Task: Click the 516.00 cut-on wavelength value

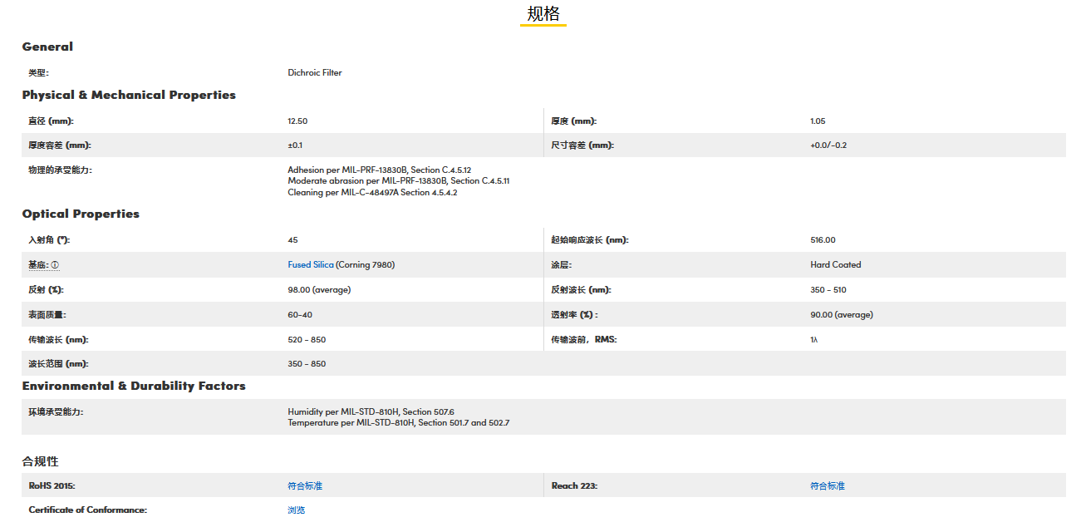Action: click(x=823, y=240)
